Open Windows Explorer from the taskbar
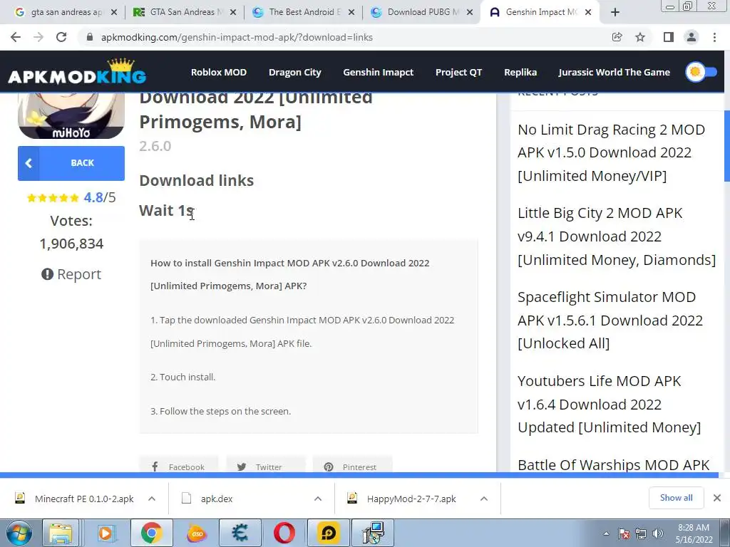This screenshot has height=547, width=730. [x=61, y=533]
